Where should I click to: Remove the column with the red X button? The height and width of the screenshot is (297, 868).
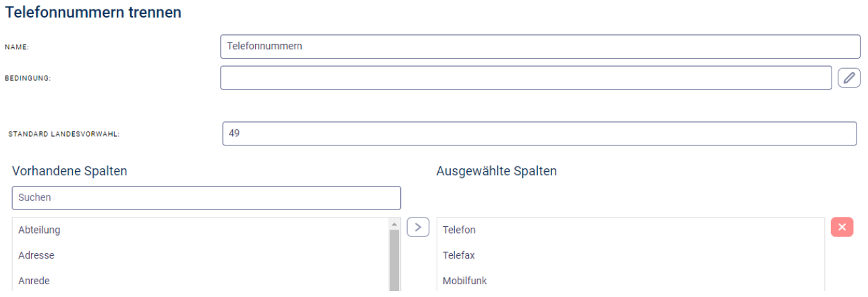(x=842, y=228)
